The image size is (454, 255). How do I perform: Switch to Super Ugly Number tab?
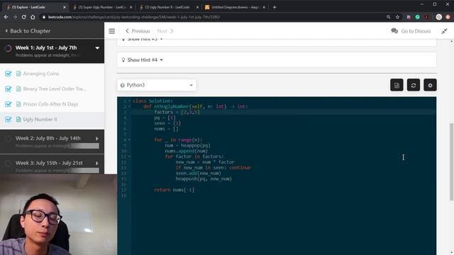click(102, 7)
